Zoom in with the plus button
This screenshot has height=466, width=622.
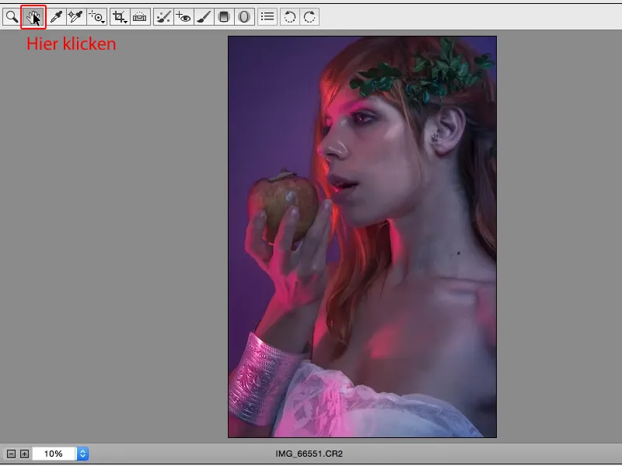click(x=25, y=454)
